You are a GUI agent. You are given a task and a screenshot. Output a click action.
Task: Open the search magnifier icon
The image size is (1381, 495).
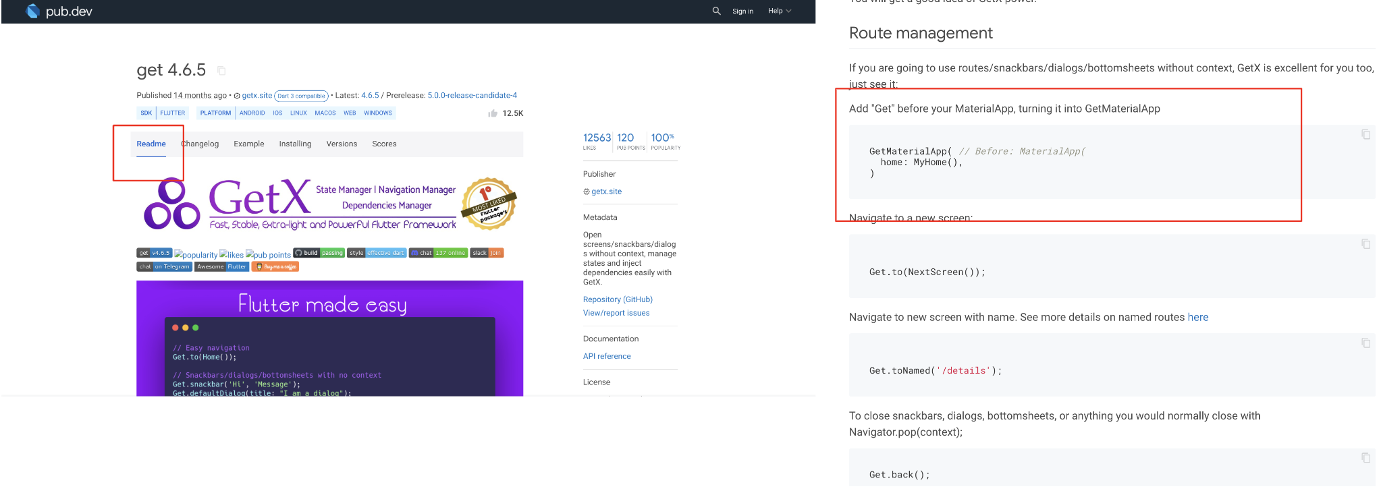(716, 11)
